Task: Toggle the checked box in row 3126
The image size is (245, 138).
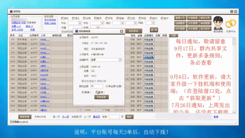Action: pyautogui.click(x=81, y=110)
